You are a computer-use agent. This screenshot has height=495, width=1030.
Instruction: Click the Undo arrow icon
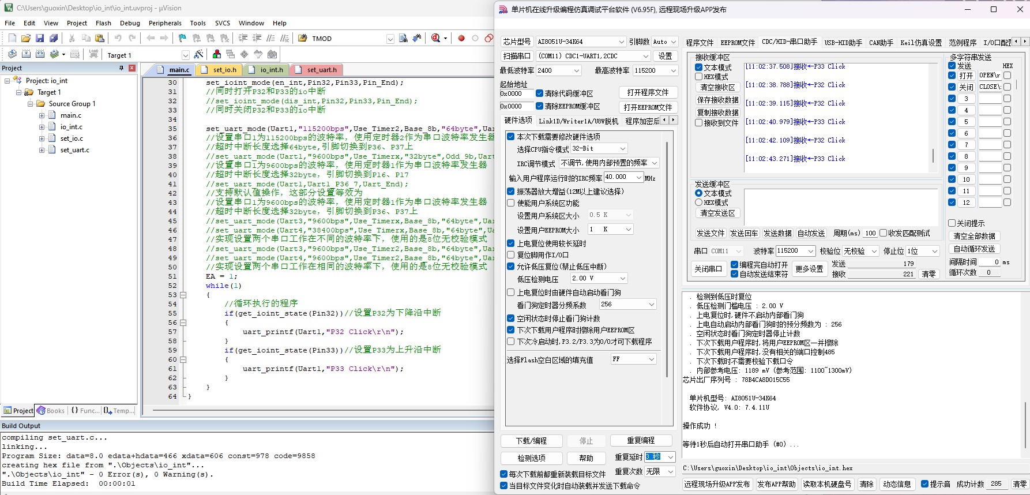coord(118,39)
